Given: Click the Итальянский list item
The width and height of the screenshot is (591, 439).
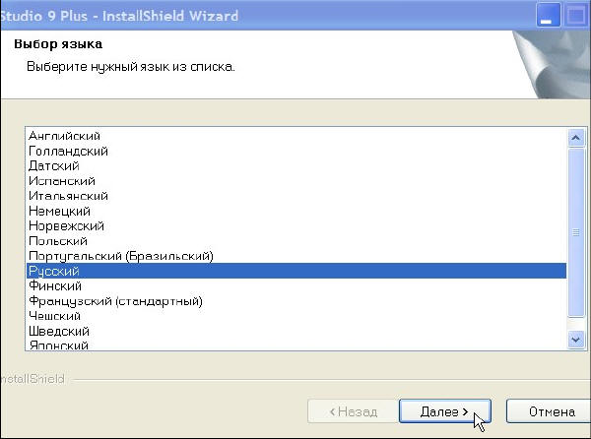Looking at the screenshot, I should (69, 196).
